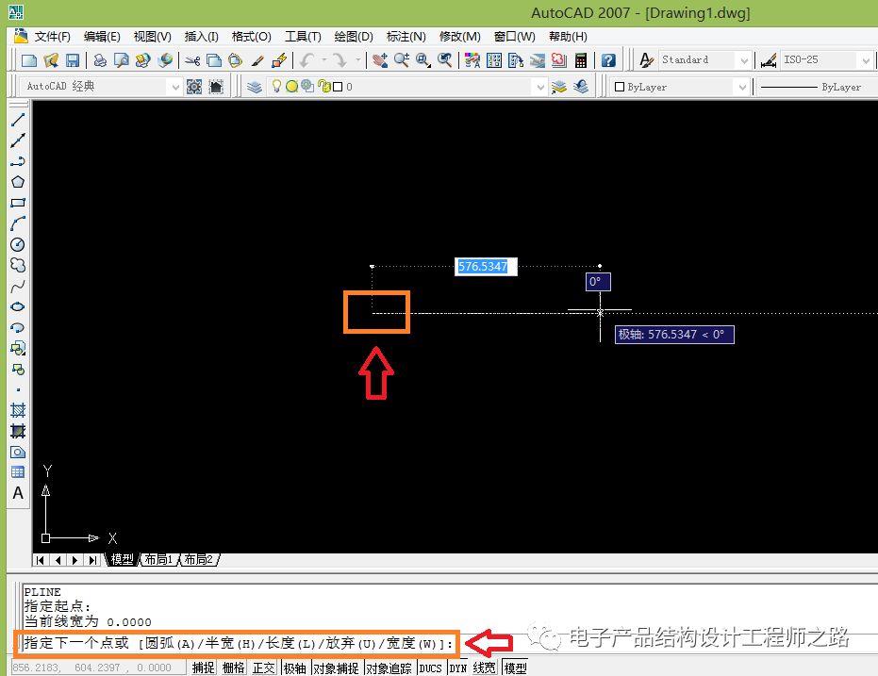
Task: Print the drawing with plot icon
Action: point(100,60)
